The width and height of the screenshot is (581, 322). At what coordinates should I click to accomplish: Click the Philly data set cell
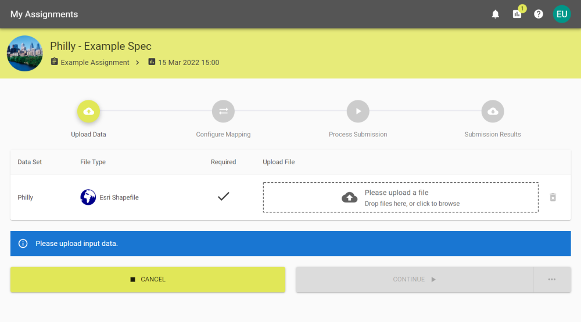[x=25, y=198]
